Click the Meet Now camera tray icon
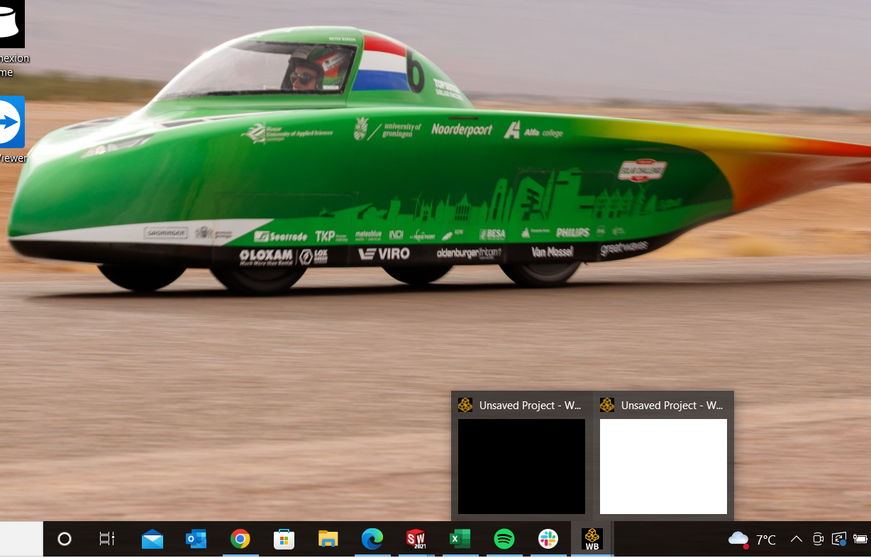This screenshot has height=558, width=871. click(x=818, y=540)
